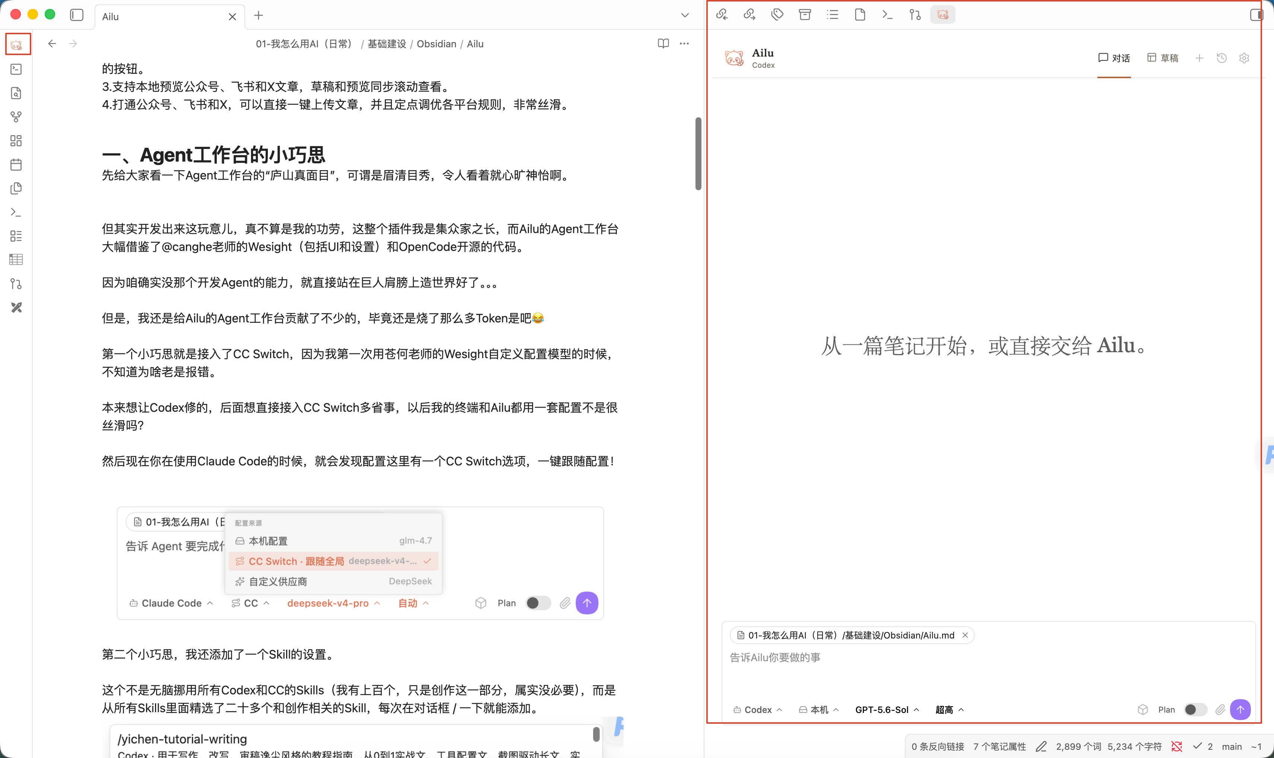The width and height of the screenshot is (1274, 758).
Task: Click breadcrumb 基础建设
Action: [387, 44]
